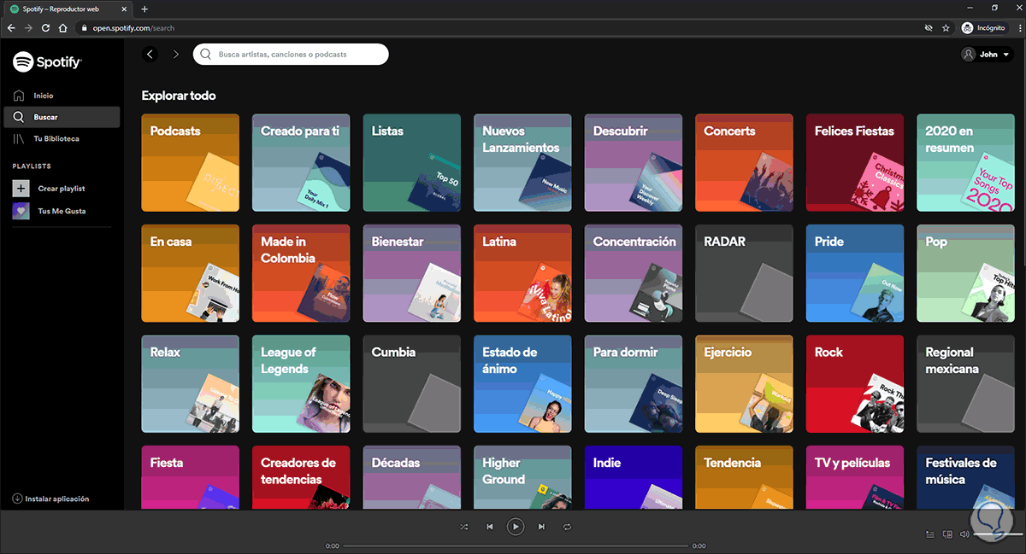Open the Relax category
Screen dimensions: 1026x554
191,383
